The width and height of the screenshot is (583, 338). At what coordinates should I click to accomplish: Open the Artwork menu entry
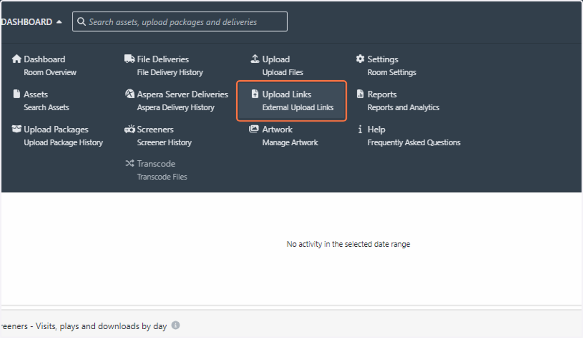pos(277,129)
